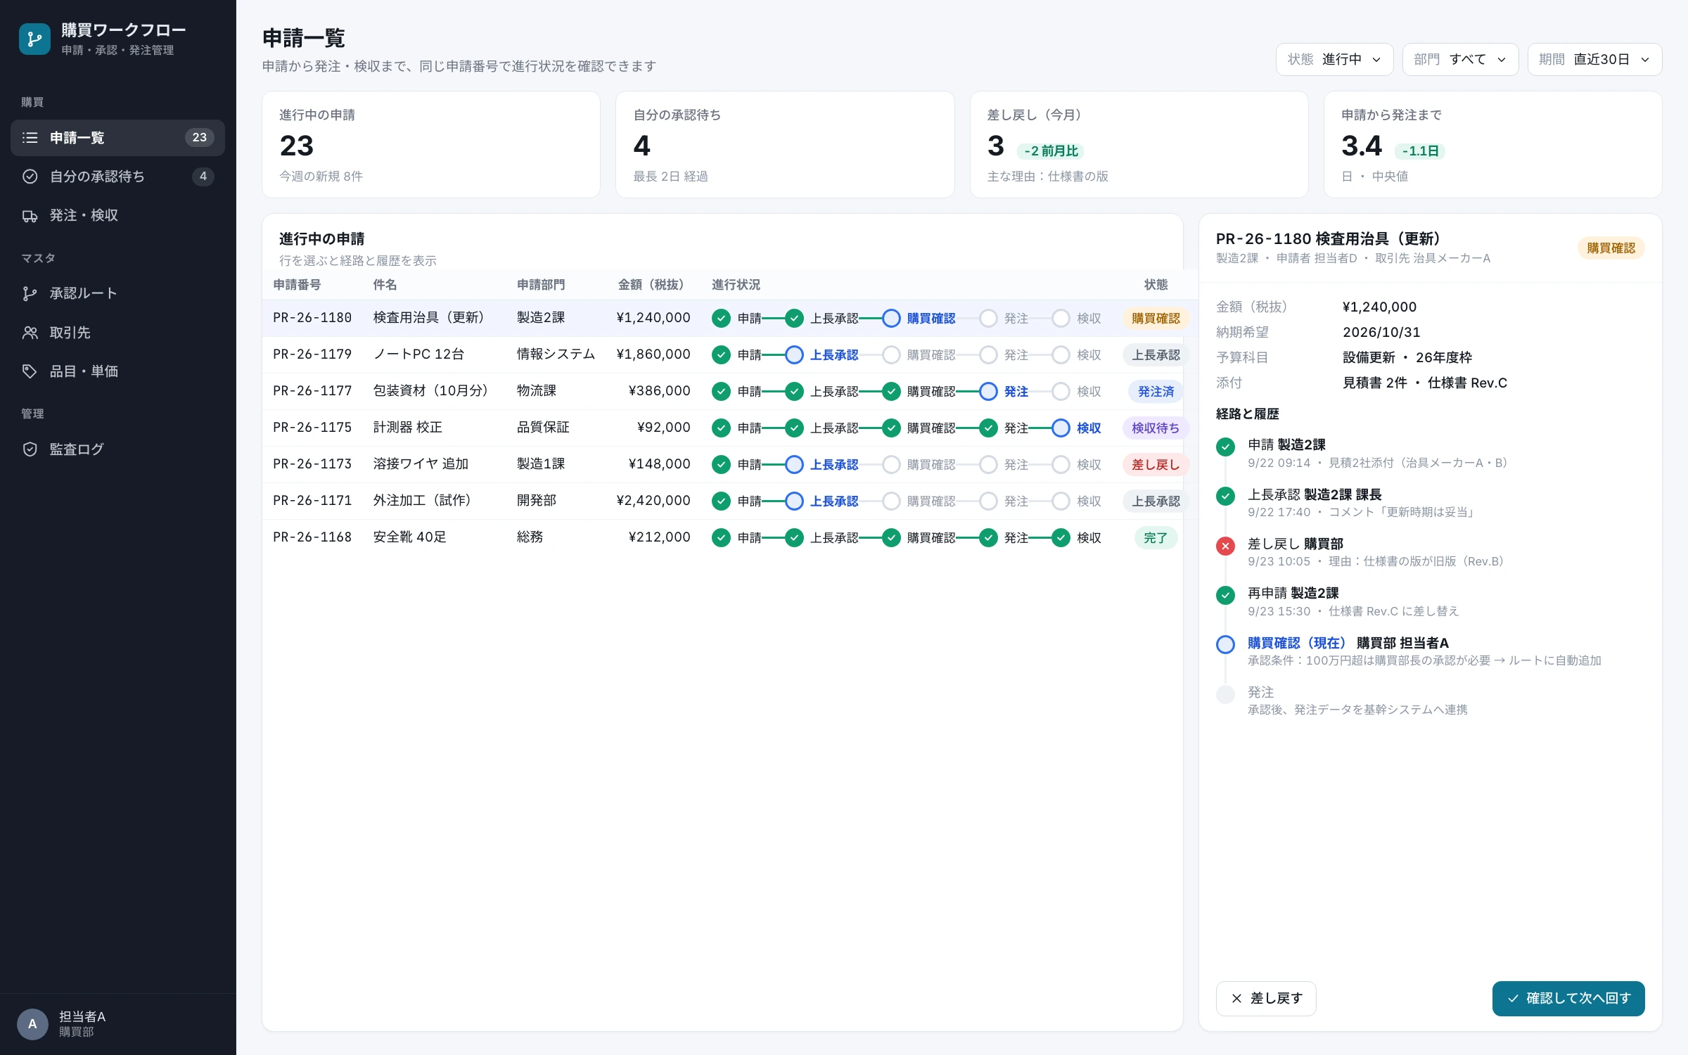
Task: Click the 差し戻し（今月）summary card
Action: [x=1139, y=145]
